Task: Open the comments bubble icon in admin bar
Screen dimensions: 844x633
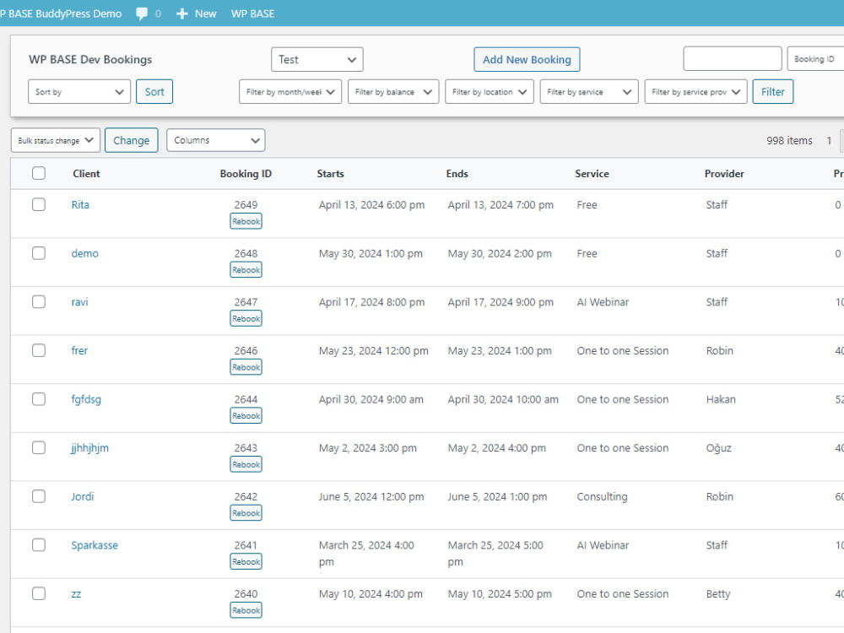Action: point(142,14)
